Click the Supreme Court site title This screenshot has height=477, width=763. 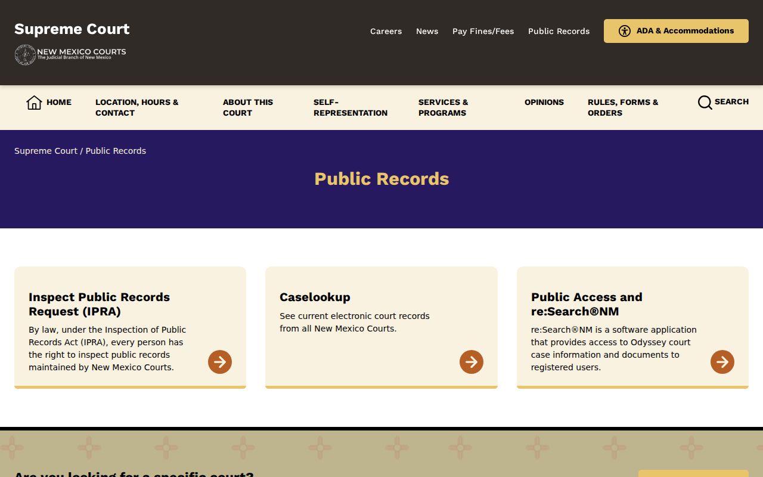pos(72,29)
